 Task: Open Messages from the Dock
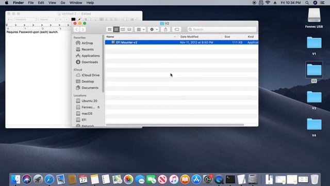140,179
